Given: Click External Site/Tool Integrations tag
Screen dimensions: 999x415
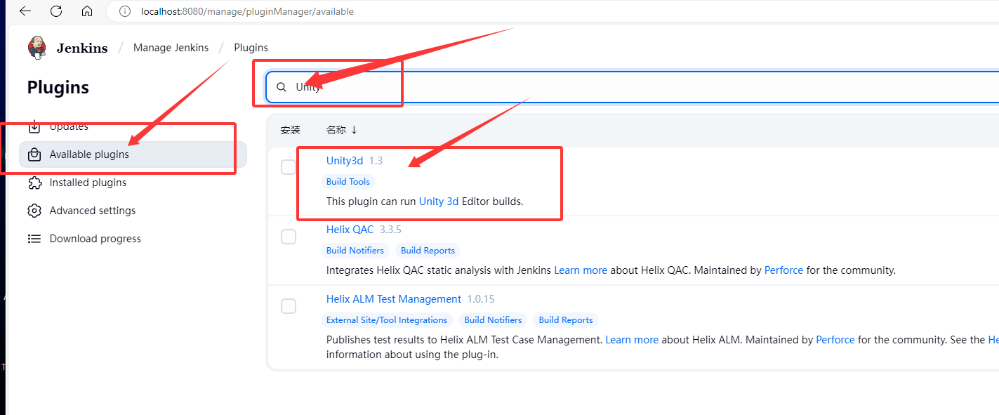Looking at the screenshot, I should [387, 320].
